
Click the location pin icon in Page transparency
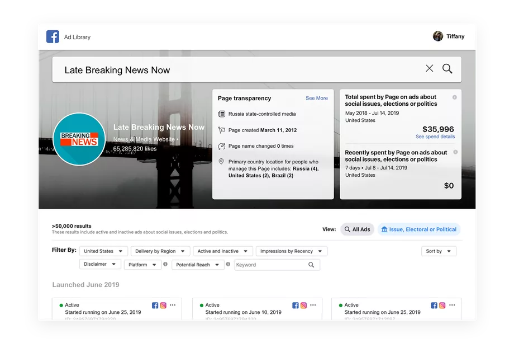(x=221, y=162)
